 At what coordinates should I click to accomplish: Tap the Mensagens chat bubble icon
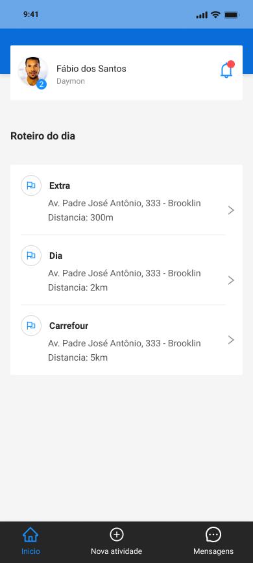(213, 534)
